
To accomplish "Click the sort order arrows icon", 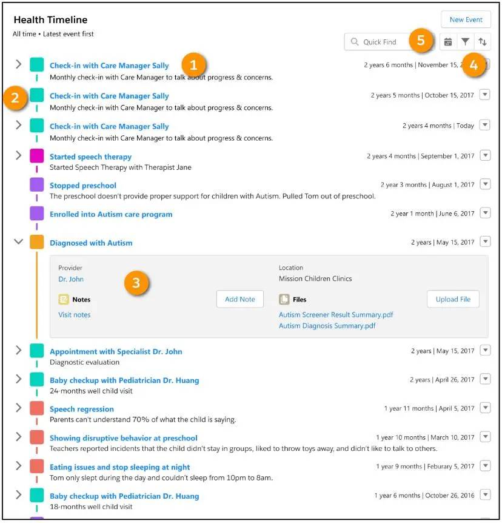I will click(x=482, y=42).
